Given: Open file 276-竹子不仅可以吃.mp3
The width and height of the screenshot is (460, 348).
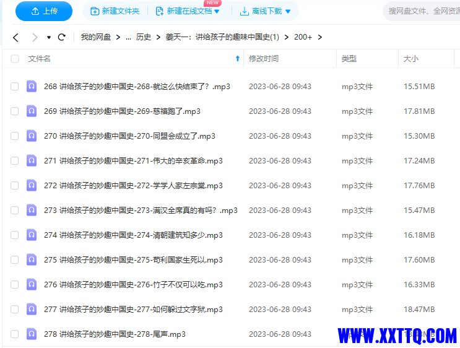Looking at the screenshot, I should click(x=133, y=285).
